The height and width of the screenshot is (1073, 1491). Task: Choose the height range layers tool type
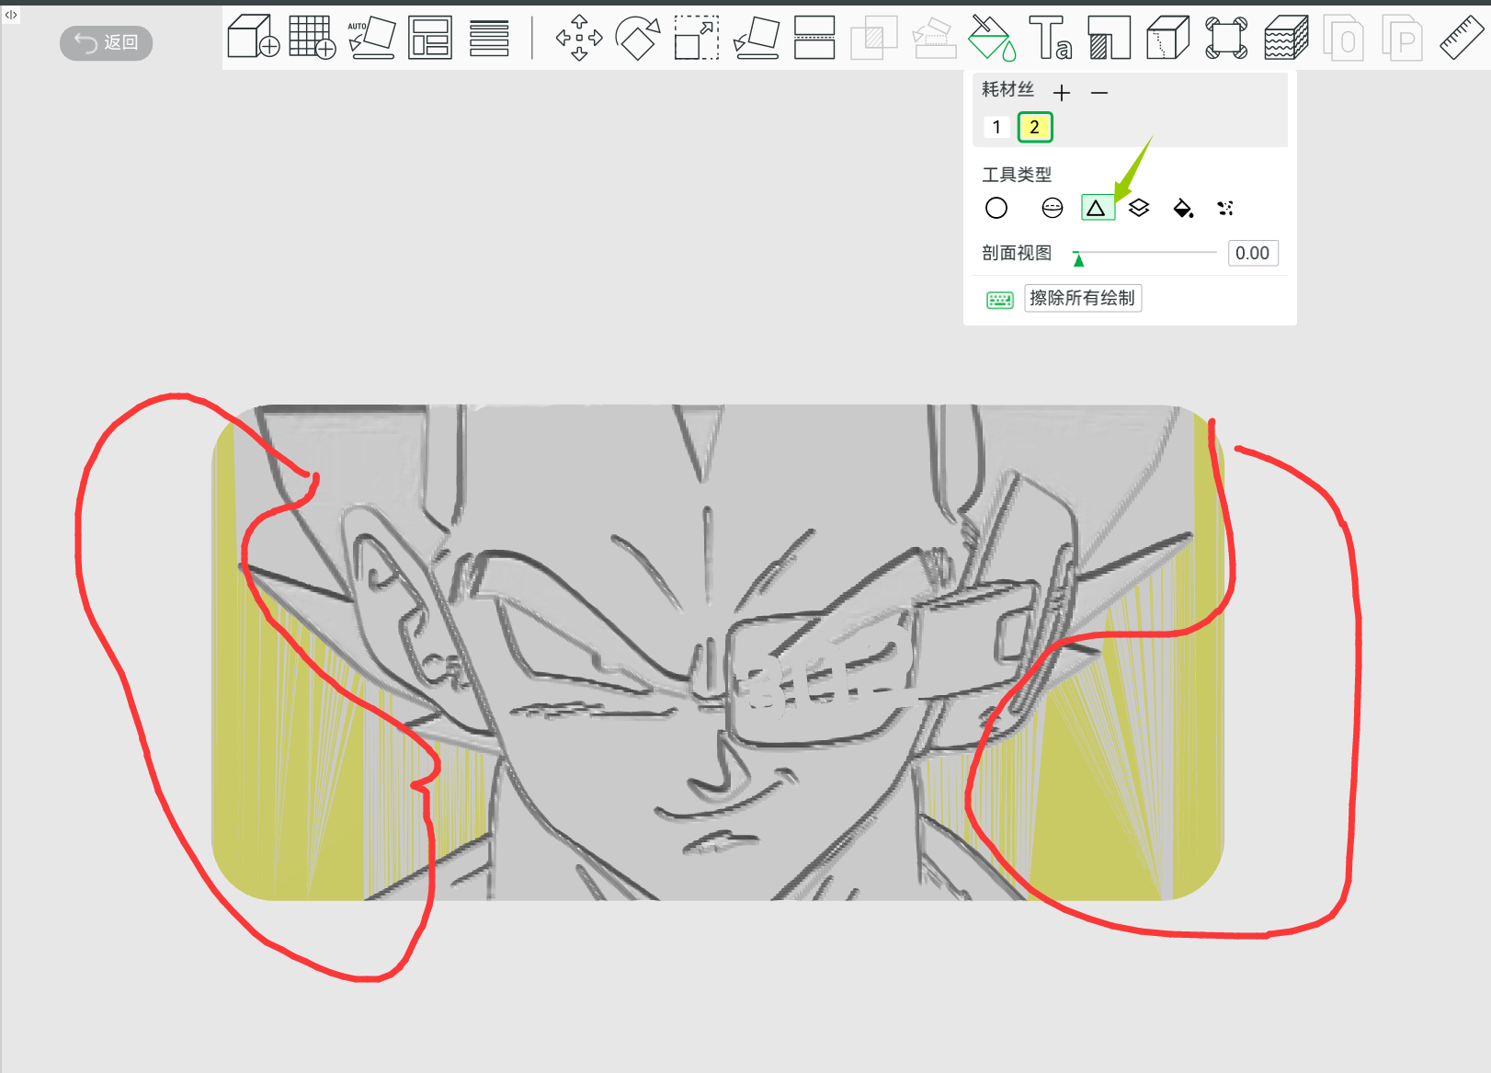(x=1139, y=209)
